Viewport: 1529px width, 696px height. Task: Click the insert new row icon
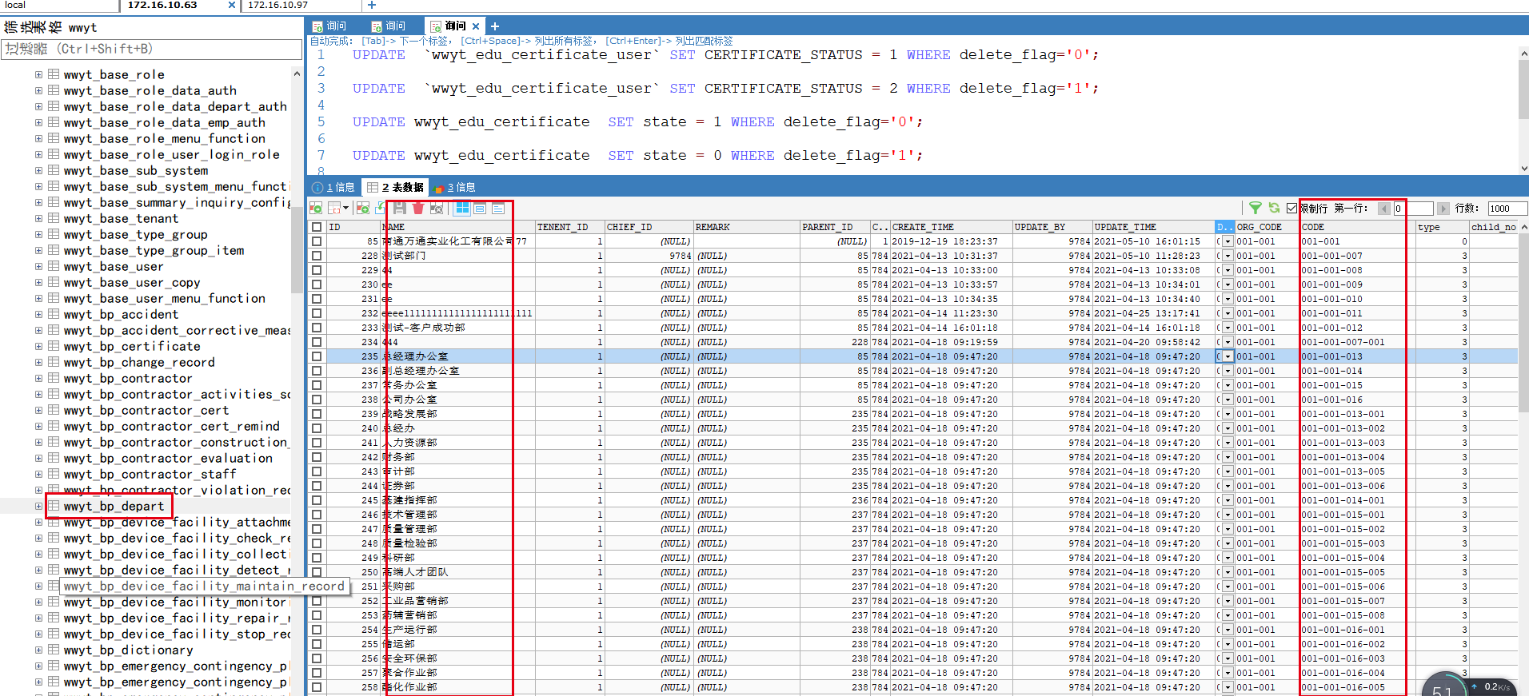tap(363, 208)
